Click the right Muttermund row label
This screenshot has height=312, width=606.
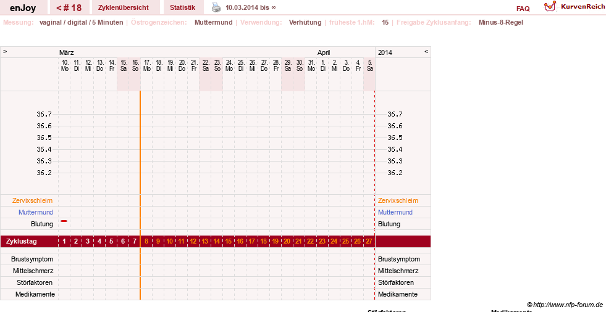click(395, 212)
